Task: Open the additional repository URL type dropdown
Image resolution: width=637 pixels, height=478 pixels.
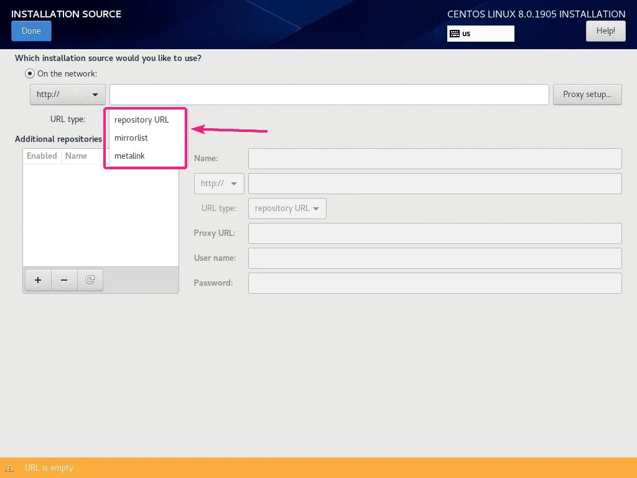Action: click(x=287, y=209)
